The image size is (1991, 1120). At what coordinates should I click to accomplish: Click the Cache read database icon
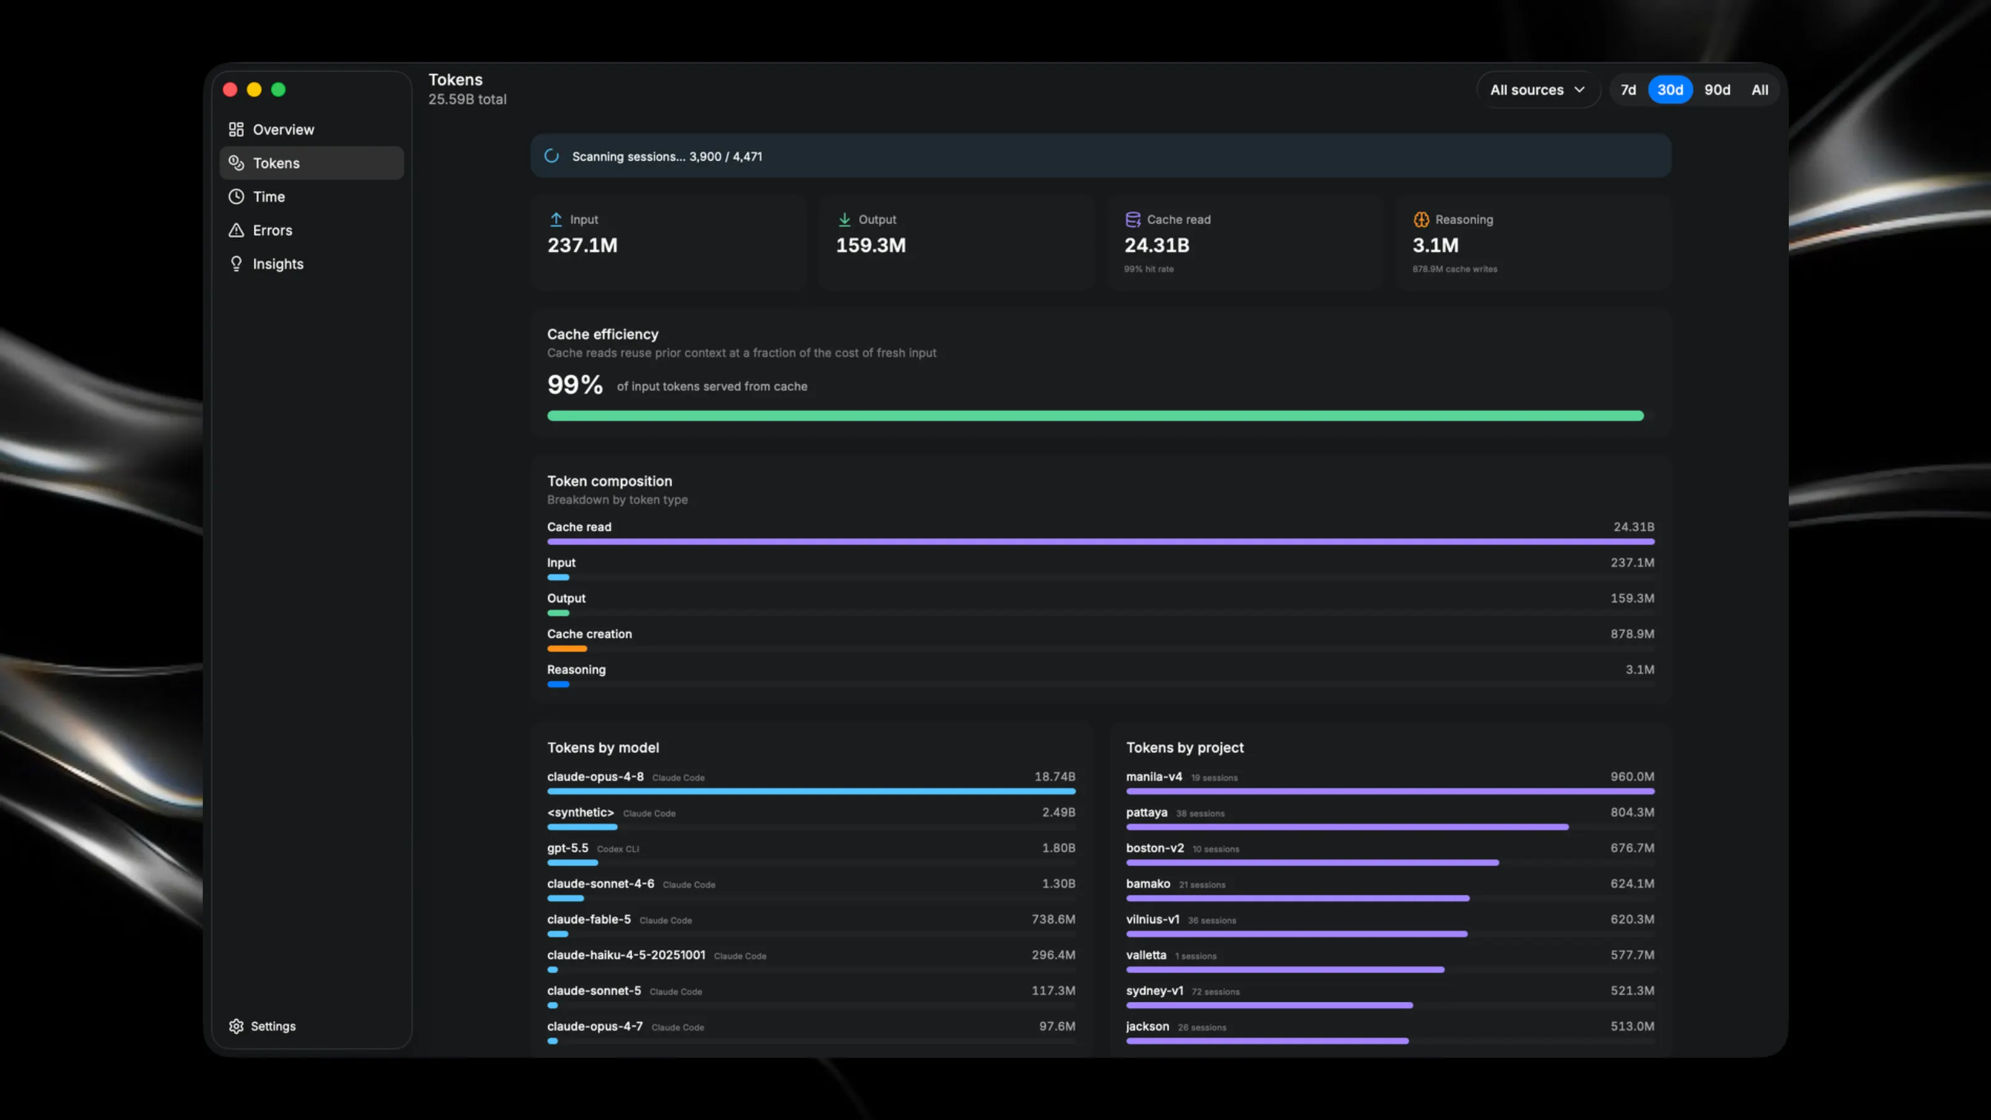click(1132, 220)
